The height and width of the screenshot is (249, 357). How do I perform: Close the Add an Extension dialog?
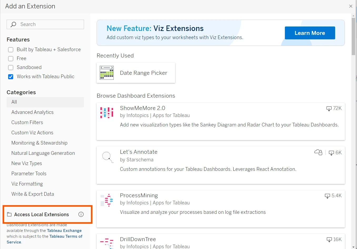click(351, 6)
